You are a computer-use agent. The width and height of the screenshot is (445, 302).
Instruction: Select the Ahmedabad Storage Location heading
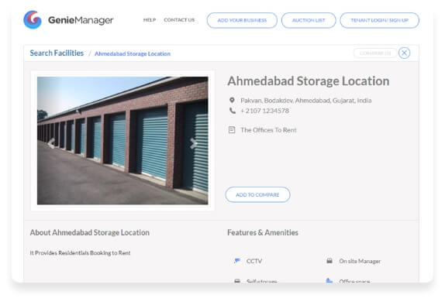click(x=309, y=81)
